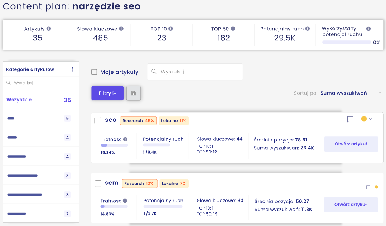Click the info icon next to TOP 10
The image size is (386, 226).
(x=170, y=29)
